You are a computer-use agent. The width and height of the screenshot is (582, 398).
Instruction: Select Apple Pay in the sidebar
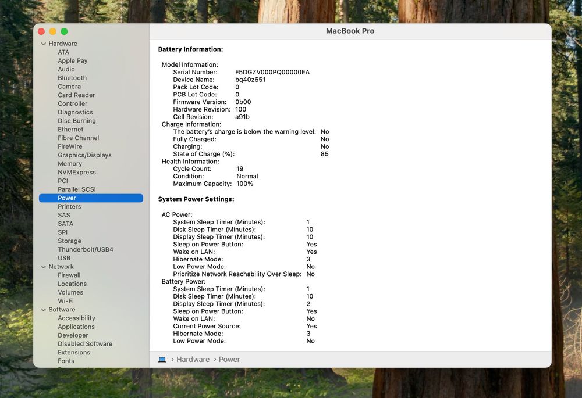coord(72,61)
